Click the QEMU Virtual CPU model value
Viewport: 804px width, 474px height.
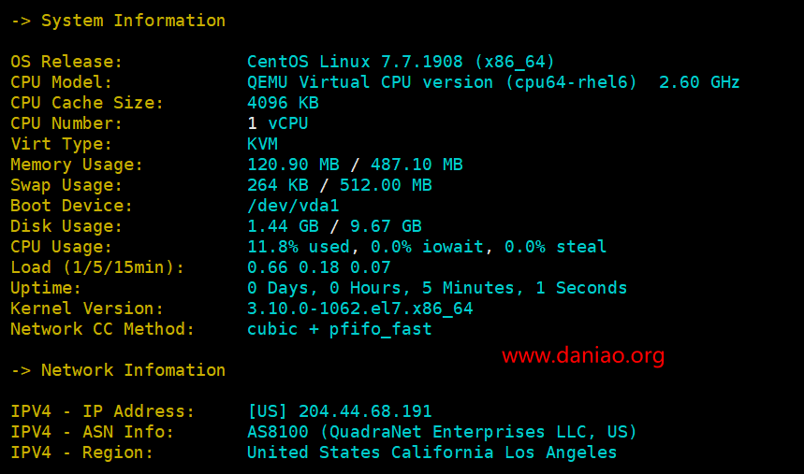442,82
